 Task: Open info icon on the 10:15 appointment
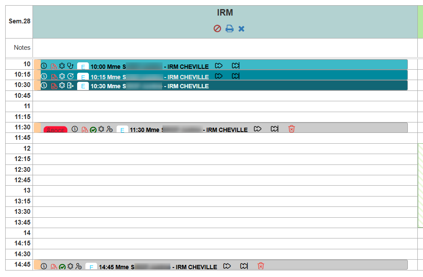click(44, 76)
